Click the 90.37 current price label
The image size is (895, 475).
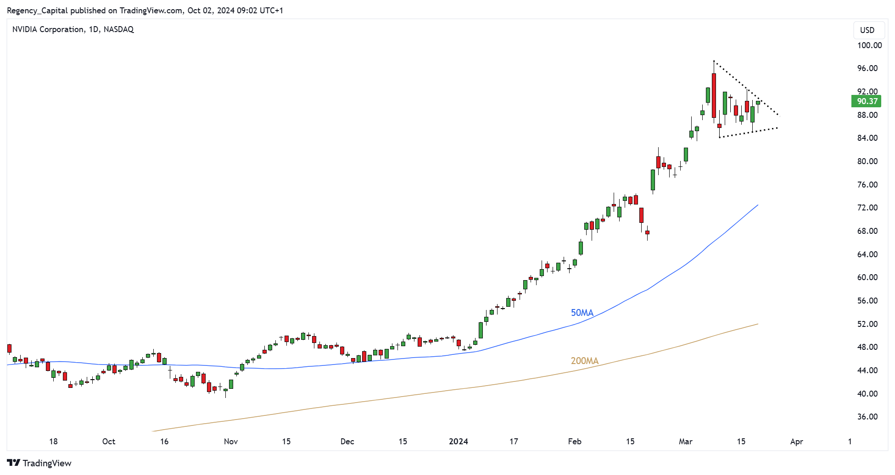[867, 101]
